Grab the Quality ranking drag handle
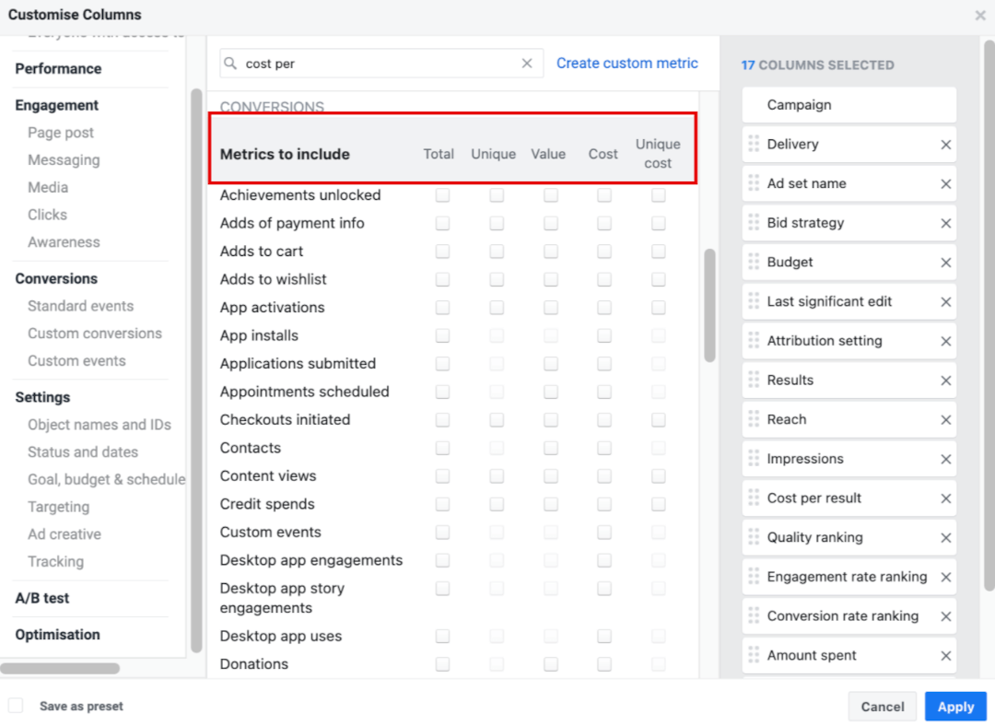The image size is (995, 726). coord(754,537)
